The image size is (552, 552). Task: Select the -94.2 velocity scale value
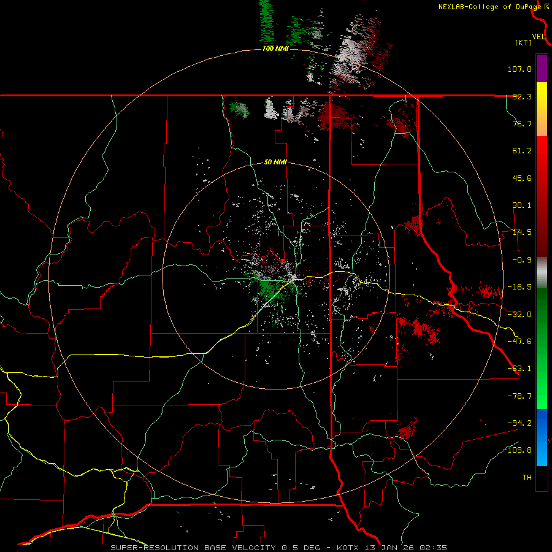point(519,423)
